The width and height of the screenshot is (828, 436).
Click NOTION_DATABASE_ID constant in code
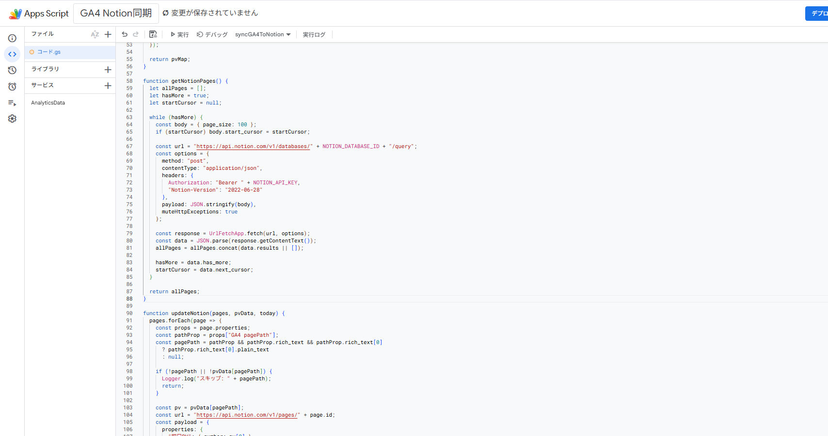(x=351, y=146)
